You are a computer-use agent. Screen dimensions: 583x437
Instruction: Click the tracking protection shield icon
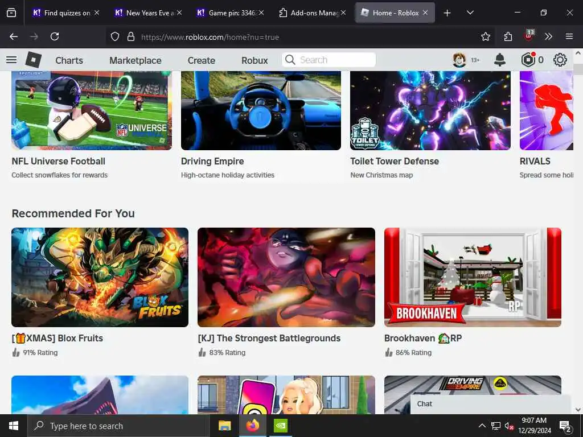click(x=115, y=36)
